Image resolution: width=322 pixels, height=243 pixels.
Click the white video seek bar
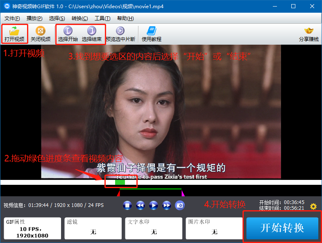[161, 182]
